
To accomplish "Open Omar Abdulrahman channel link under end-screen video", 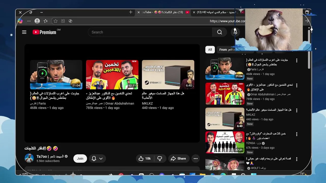I will [x=110, y=103].
